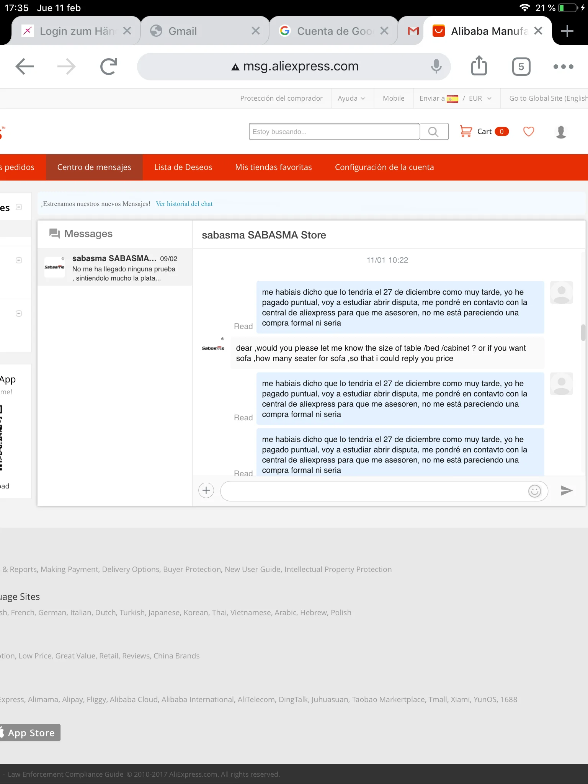Image resolution: width=588 pixels, height=784 pixels.
Task: Open the shopping Cart
Action: tap(484, 132)
